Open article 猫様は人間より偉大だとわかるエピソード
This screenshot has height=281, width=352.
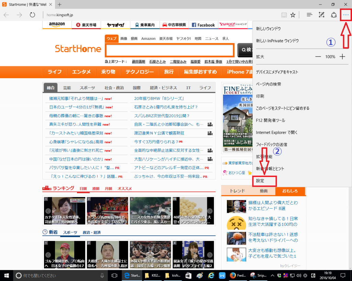[x=273, y=206]
